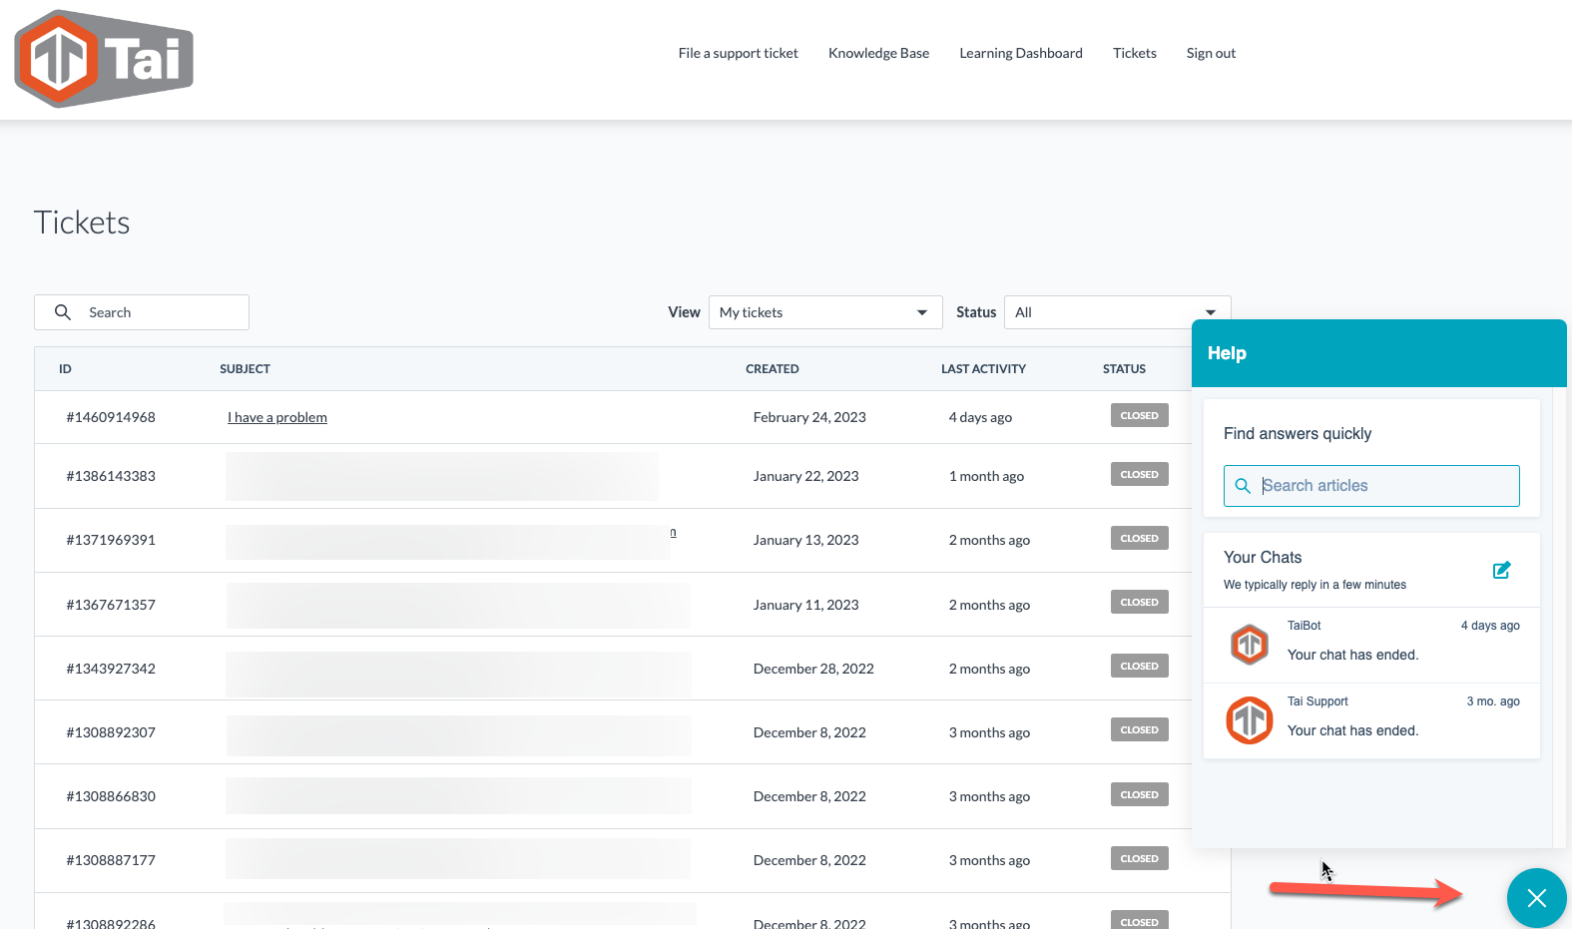Sort tickets by Created column header
The image size is (1572, 929).
click(772, 369)
